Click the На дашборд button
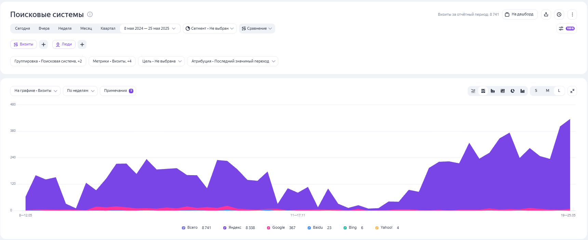This screenshot has height=240, width=588. coord(520,14)
